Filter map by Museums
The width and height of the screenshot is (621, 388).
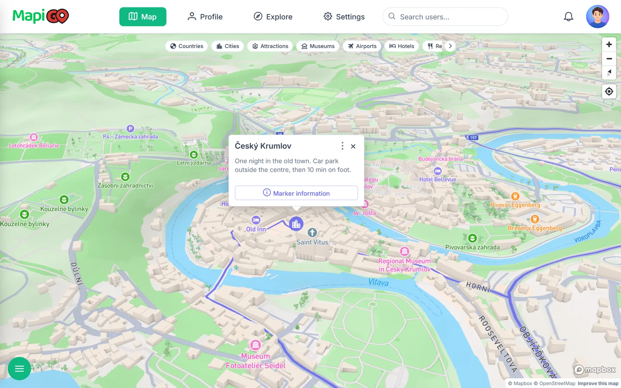tap(318, 46)
